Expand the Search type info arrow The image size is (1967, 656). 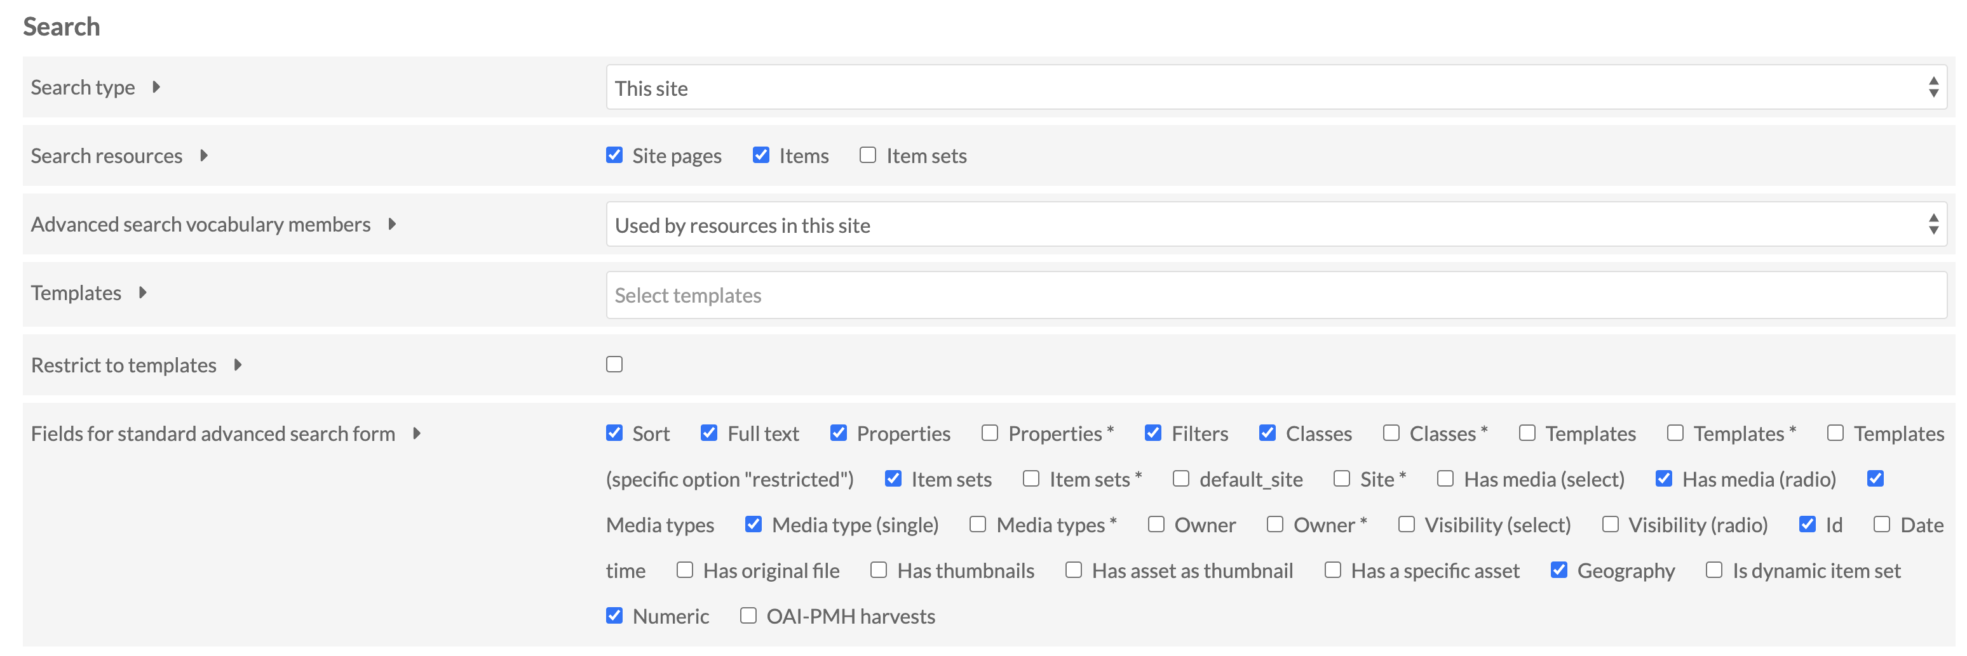156,87
